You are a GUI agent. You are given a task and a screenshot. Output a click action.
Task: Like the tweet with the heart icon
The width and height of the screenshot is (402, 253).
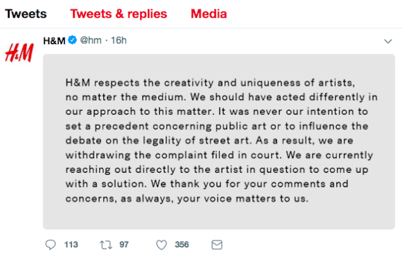[x=162, y=244]
